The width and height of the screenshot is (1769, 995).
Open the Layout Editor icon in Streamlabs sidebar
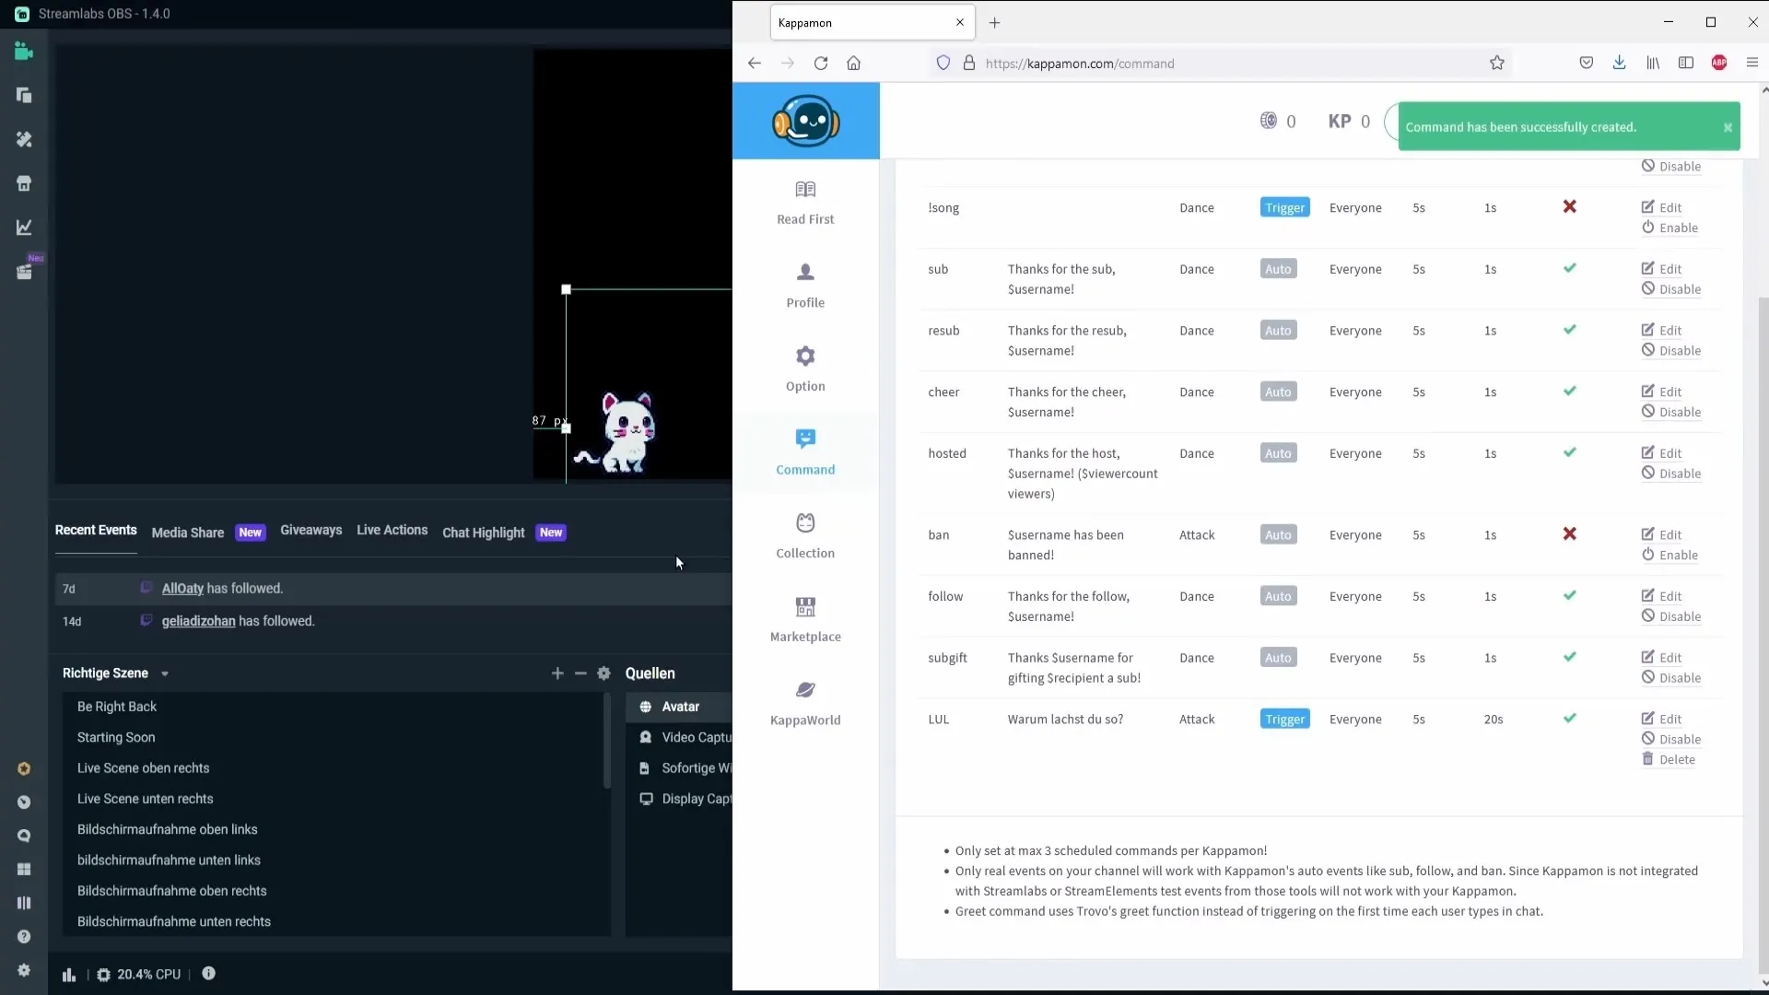coord(24,96)
